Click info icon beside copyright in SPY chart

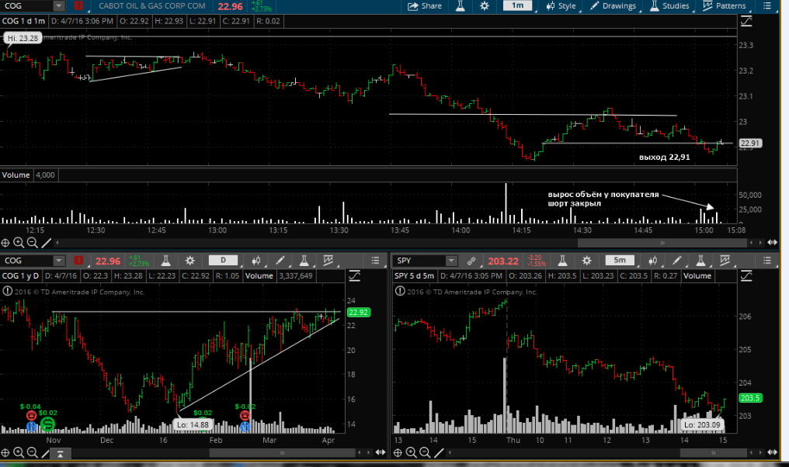tap(399, 291)
